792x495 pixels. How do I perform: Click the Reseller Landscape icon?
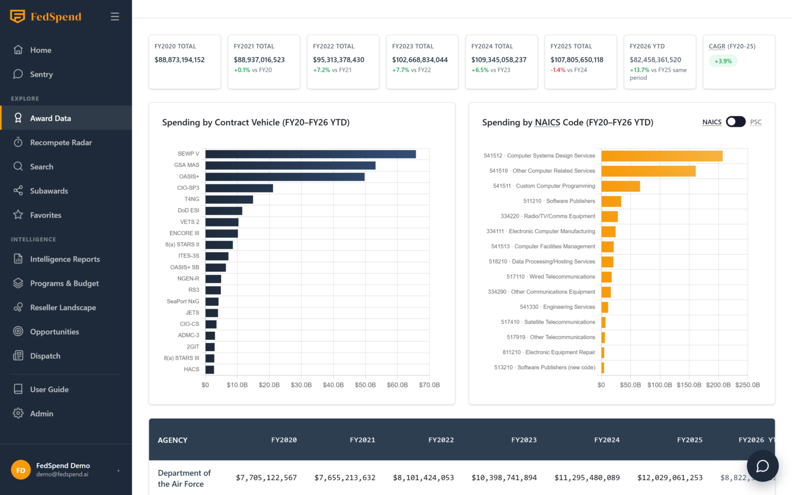18,307
